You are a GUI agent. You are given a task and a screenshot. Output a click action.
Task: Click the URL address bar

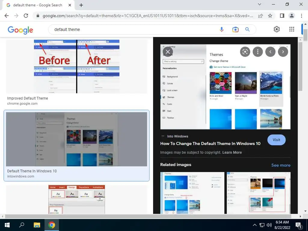point(148,16)
